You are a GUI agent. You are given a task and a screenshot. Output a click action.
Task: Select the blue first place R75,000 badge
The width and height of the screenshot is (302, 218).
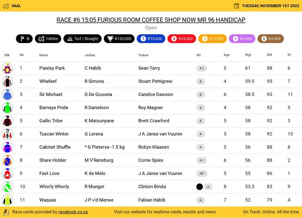pyautogui.click(x=151, y=39)
